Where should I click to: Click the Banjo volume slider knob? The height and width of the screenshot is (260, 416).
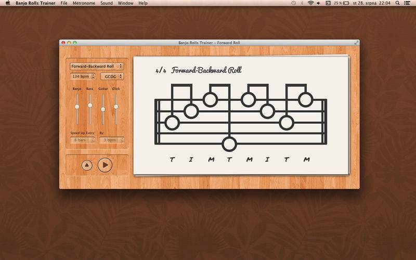(x=77, y=107)
